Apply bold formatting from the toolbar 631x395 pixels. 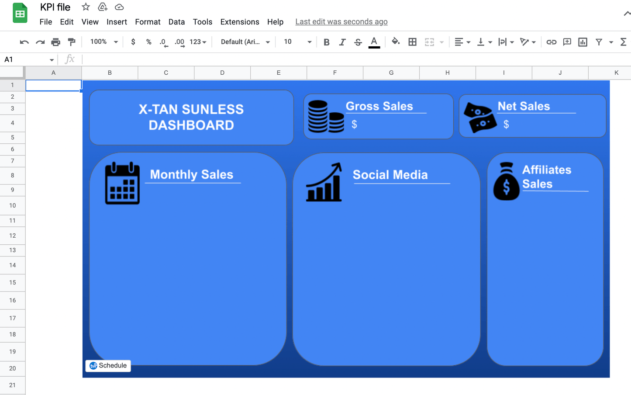(326, 42)
